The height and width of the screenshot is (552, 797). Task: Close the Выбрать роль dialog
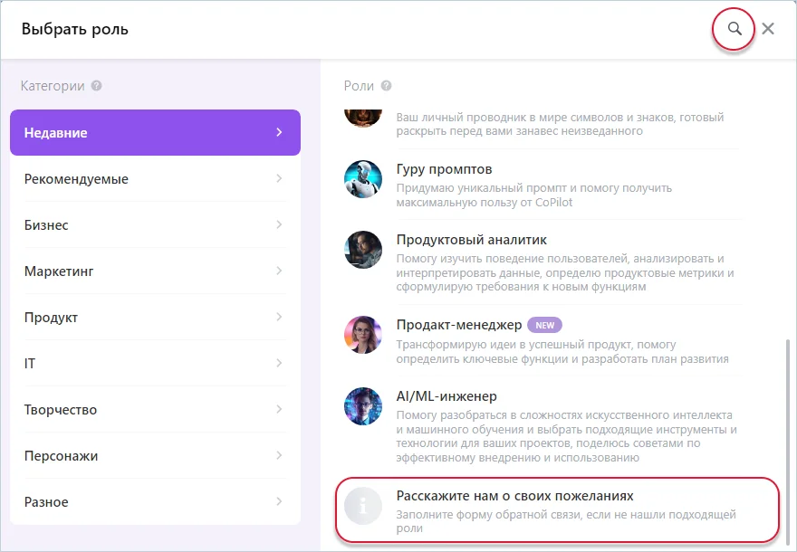click(768, 29)
